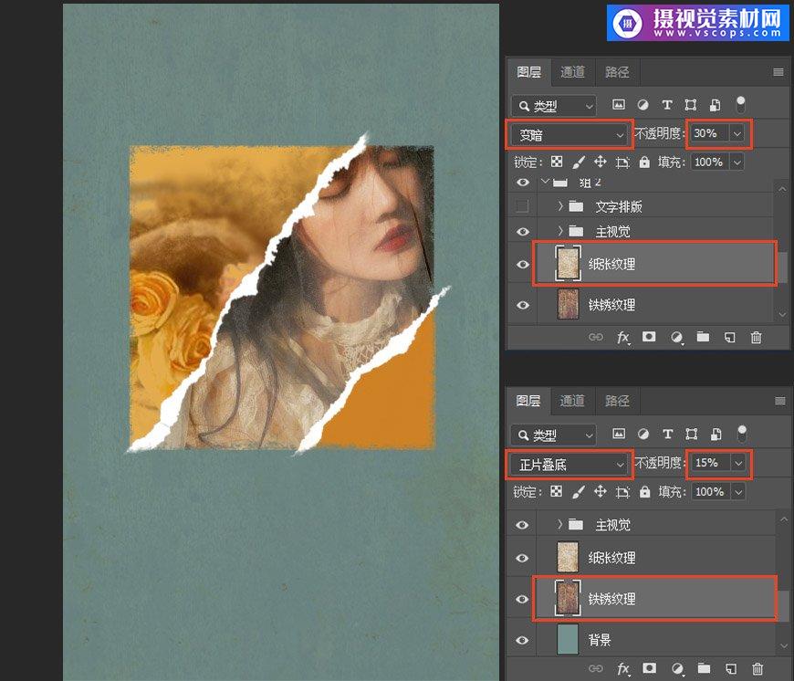Click type layer filter icon in upper panel
The image size is (794, 681).
[x=667, y=105]
